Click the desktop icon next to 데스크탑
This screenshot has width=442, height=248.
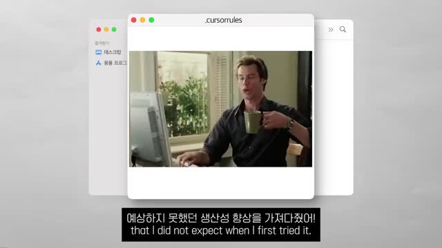click(98, 52)
